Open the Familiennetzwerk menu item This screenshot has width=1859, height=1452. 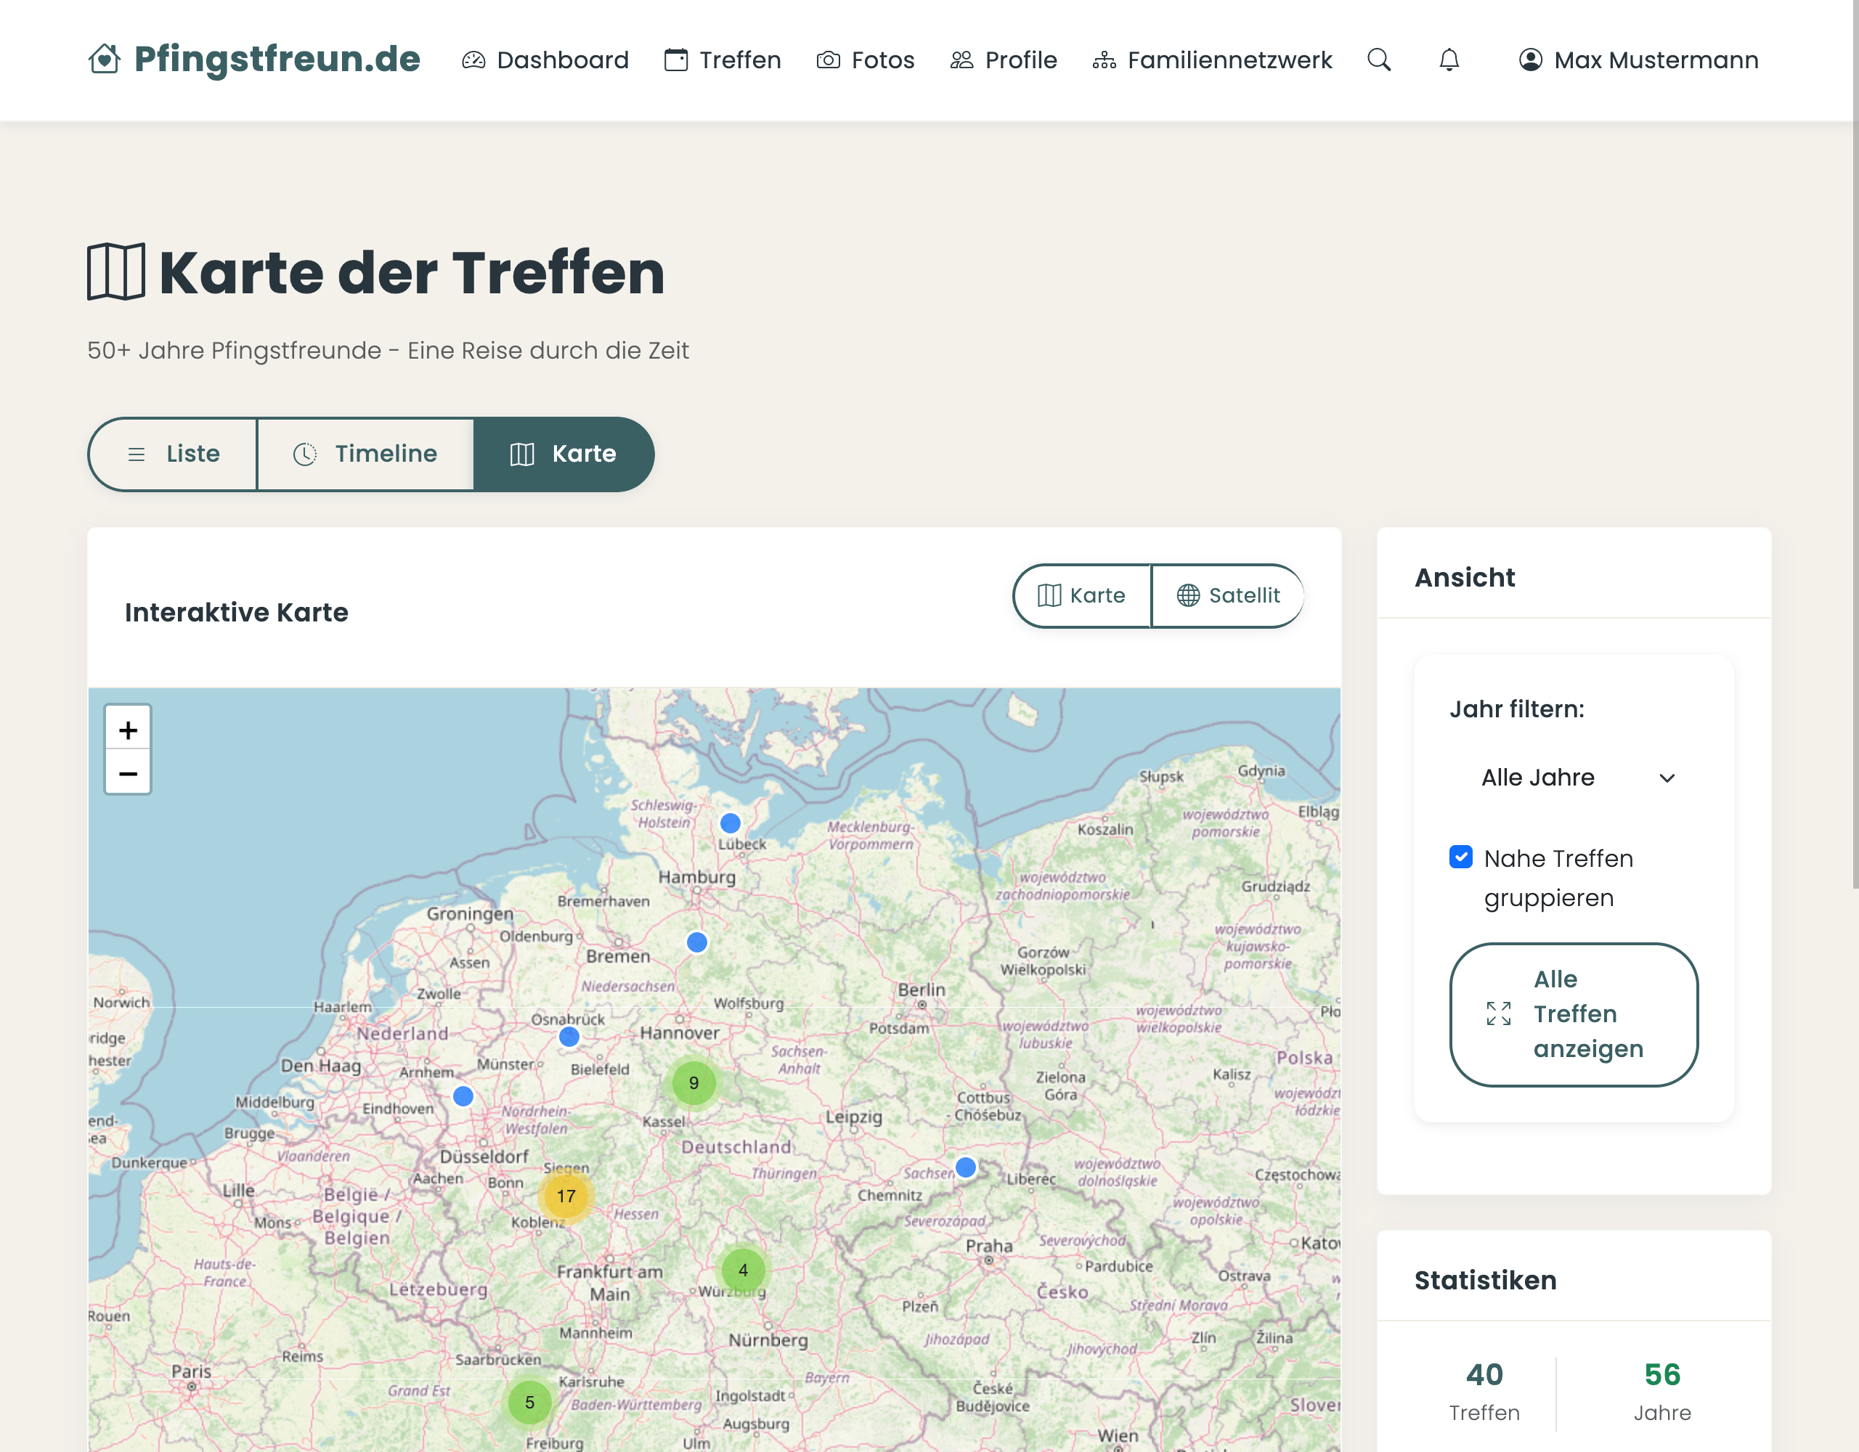point(1211,60)
